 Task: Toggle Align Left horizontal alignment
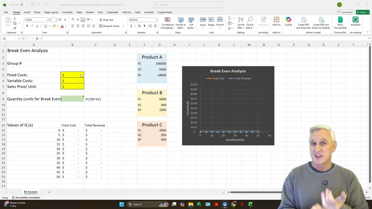pos(73,26)
